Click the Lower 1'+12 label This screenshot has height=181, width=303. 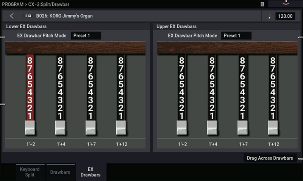point(122,144)
